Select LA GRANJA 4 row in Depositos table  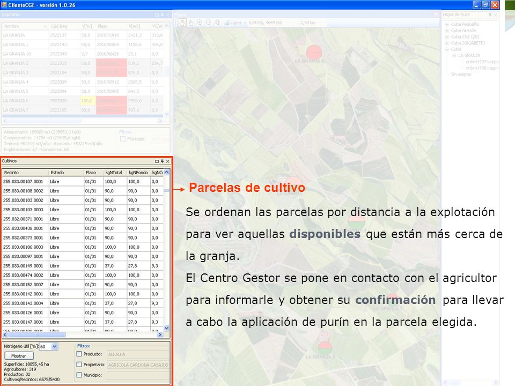[x=83, y=82]
